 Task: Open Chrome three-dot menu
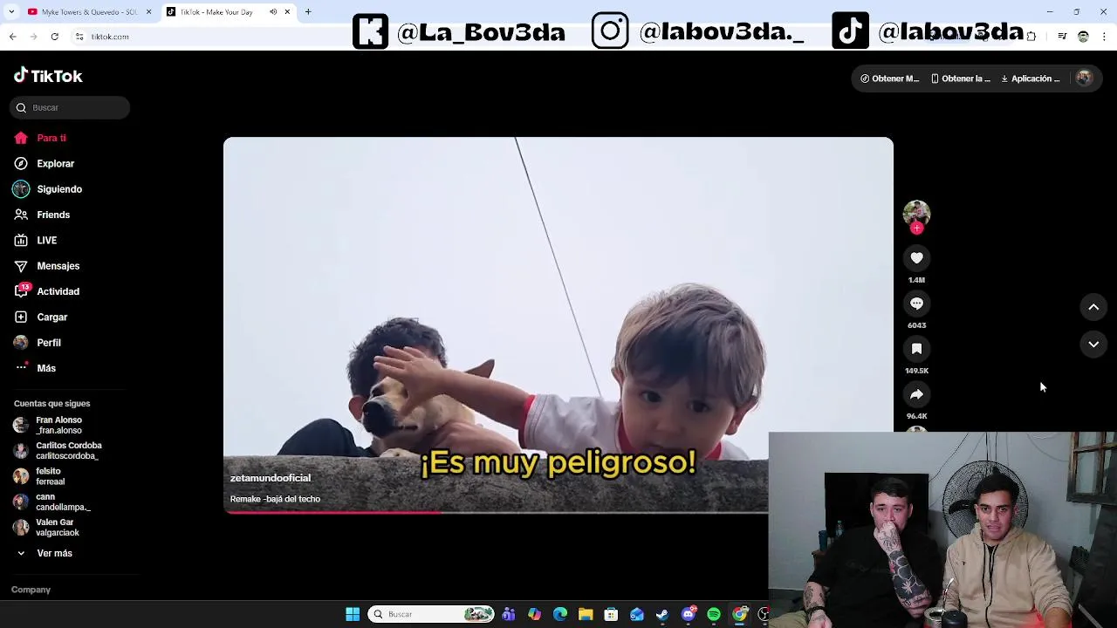[x=1105, y=37]
